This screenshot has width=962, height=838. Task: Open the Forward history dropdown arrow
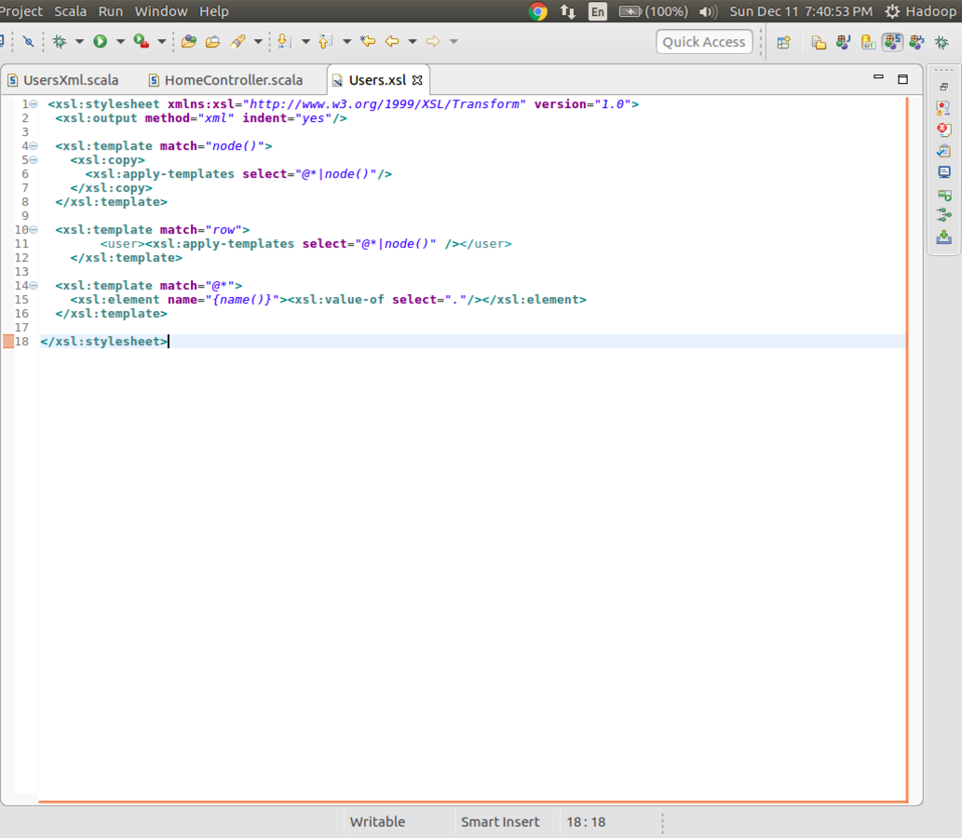point(454,42)
